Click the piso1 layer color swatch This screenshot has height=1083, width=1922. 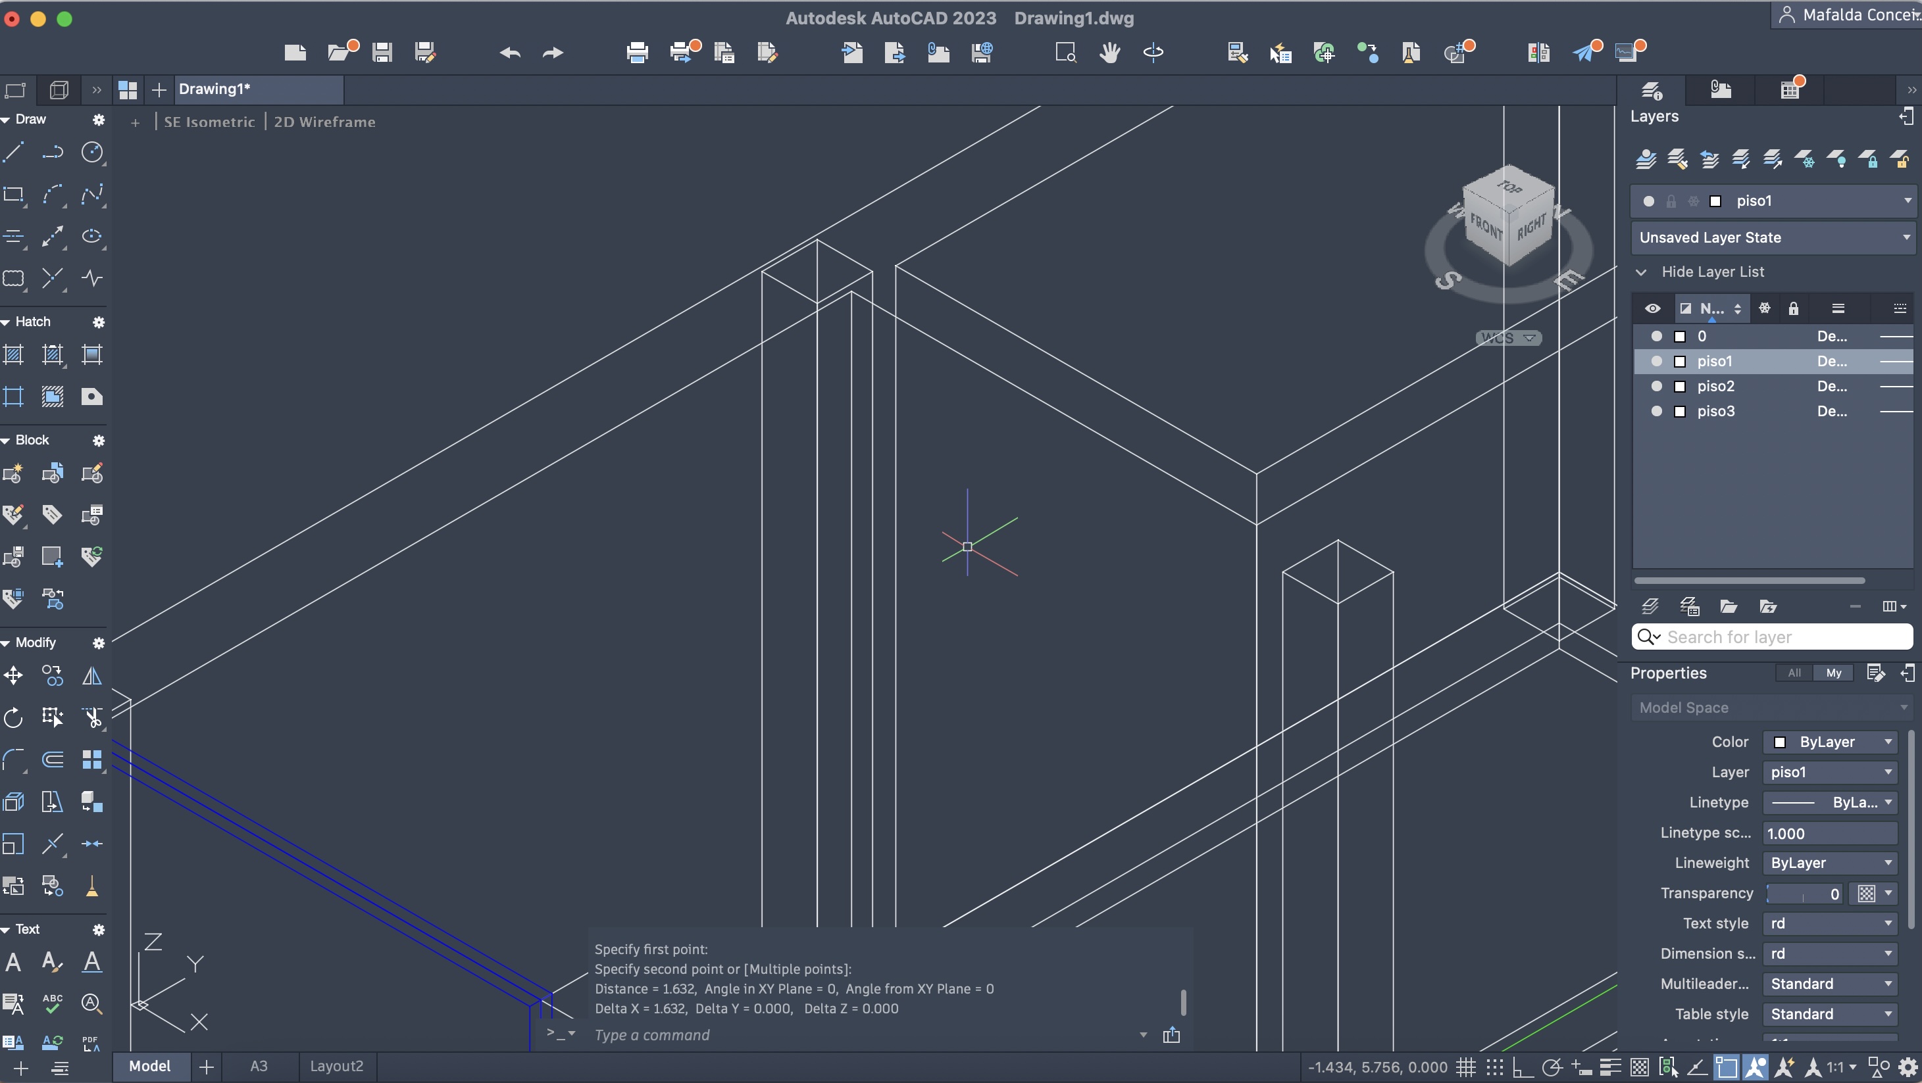pos(1681,362)
